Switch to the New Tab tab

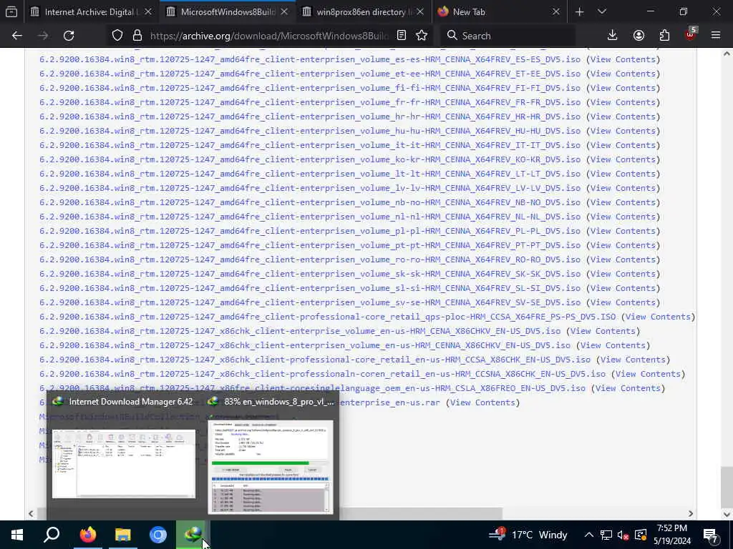tap(499, 11)
